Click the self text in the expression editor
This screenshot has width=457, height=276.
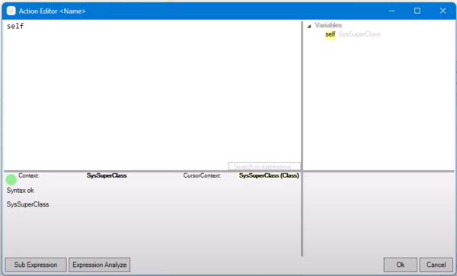click(15, 26)
